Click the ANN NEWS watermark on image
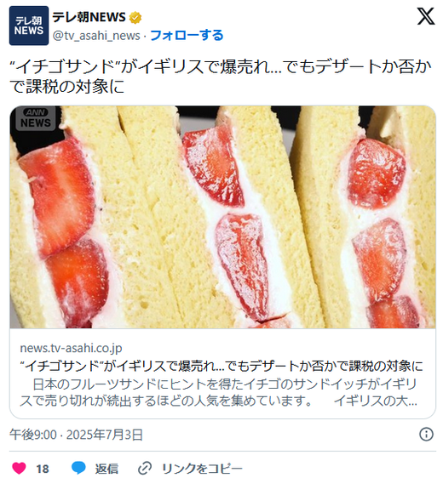 click(36, 118)
